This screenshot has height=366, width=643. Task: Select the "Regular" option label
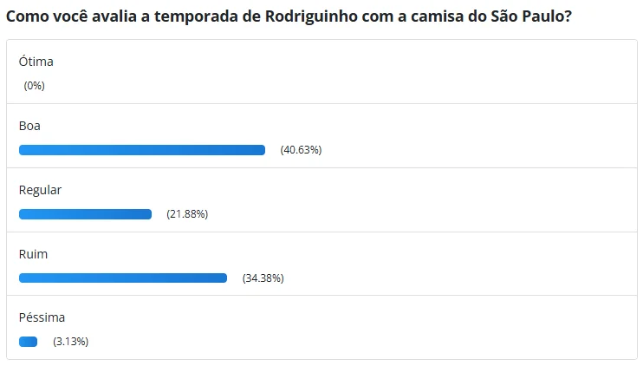pyautogui.click(x=40, y=190)
